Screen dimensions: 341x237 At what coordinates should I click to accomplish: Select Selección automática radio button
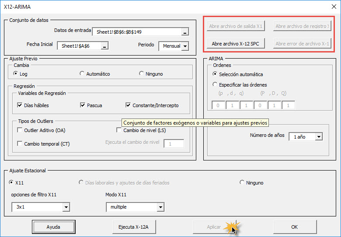point(215,74)
